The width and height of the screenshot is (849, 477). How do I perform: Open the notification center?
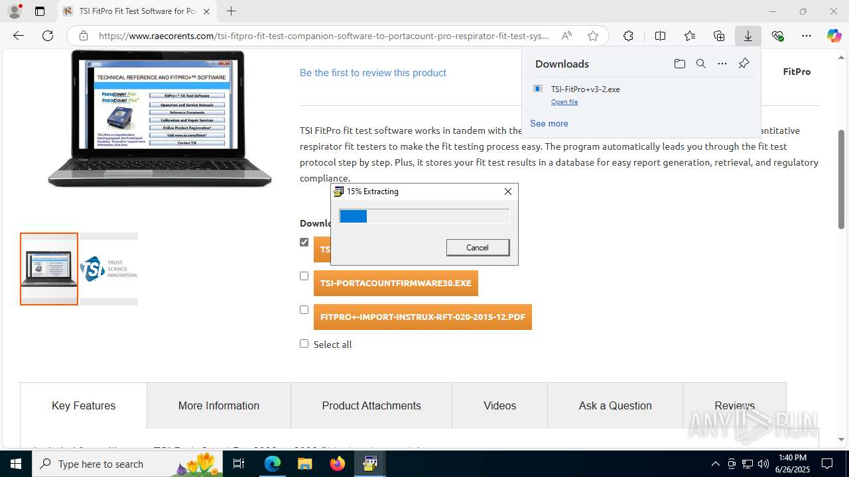(x=827, y=464)
